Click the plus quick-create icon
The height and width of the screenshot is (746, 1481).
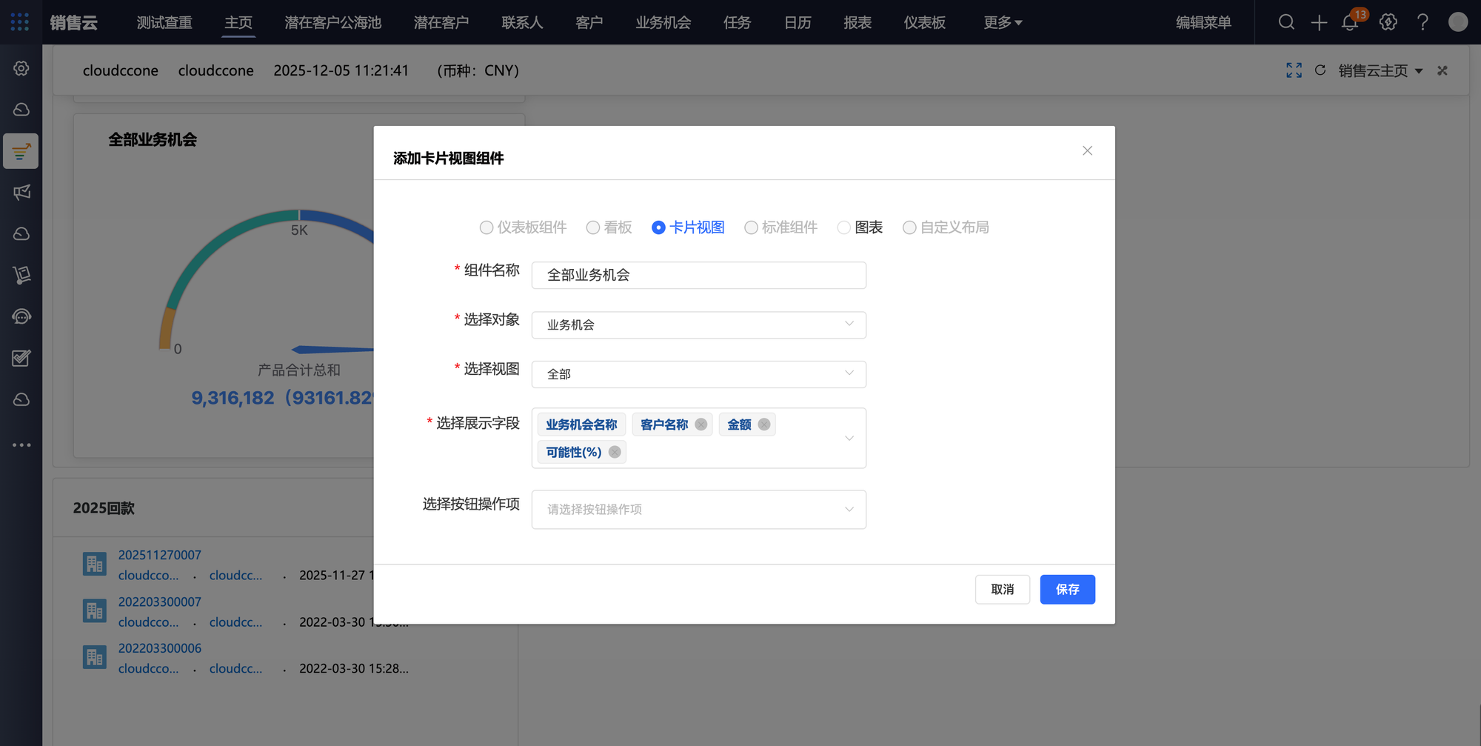point(1319,23)
